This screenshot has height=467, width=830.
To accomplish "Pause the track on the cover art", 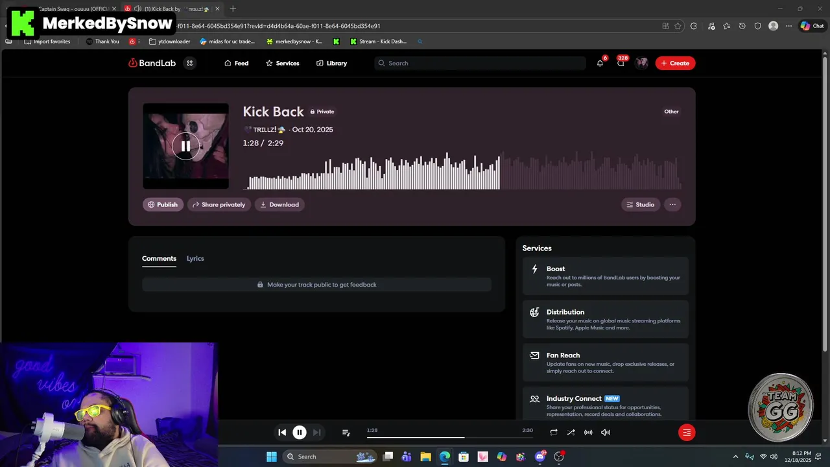I will tap(185, 146).
